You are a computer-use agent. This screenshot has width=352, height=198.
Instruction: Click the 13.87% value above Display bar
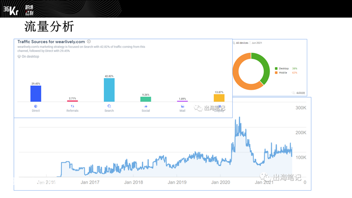tap(219, 92)
